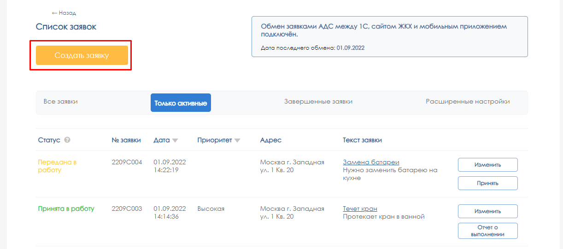
Task: Click Изменить for the Замена батареи request
Action: (x=487, y=165)
